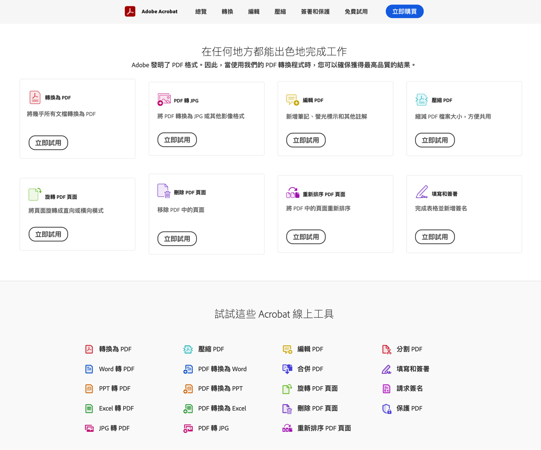This screenshot has width=541, height=450.
Task: Open the JPG 轉 PDF link
Action: 114,428
